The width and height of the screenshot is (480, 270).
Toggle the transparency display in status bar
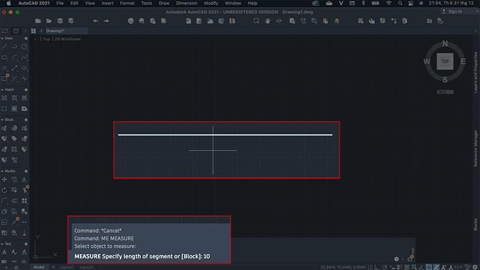(x=407, y=267)
